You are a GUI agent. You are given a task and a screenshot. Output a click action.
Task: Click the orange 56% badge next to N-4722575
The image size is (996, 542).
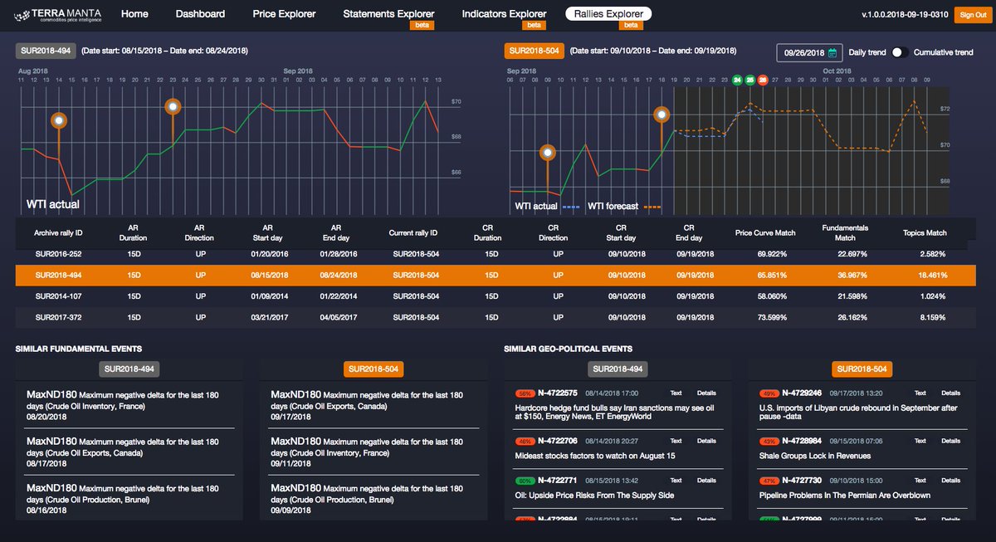[524, 393]
